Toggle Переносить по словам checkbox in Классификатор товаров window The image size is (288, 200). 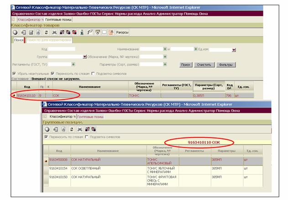pos(52,74)
